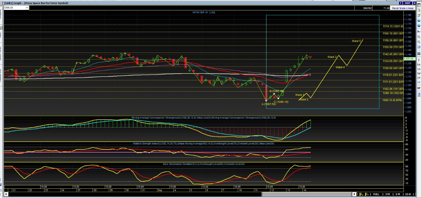422x198 pixels.
Task: Click the S50U18 symbol input field
Action: [15, 8]
